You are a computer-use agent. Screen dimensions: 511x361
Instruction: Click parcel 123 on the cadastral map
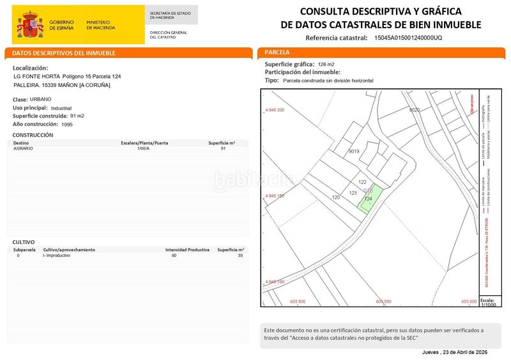point(353,193)
